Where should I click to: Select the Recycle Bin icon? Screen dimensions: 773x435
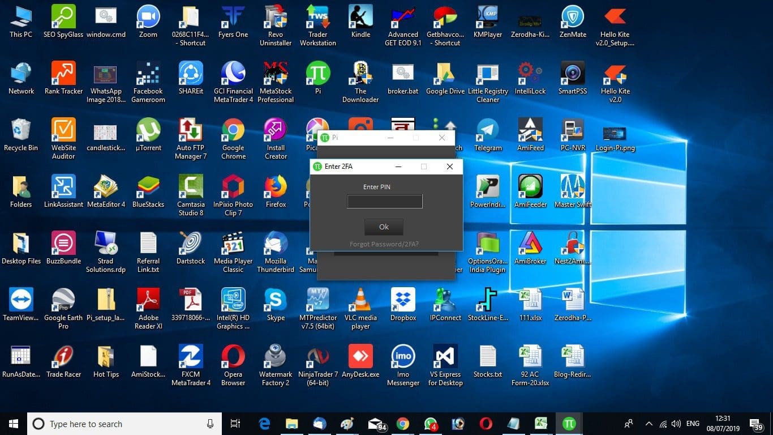point(21,135)
